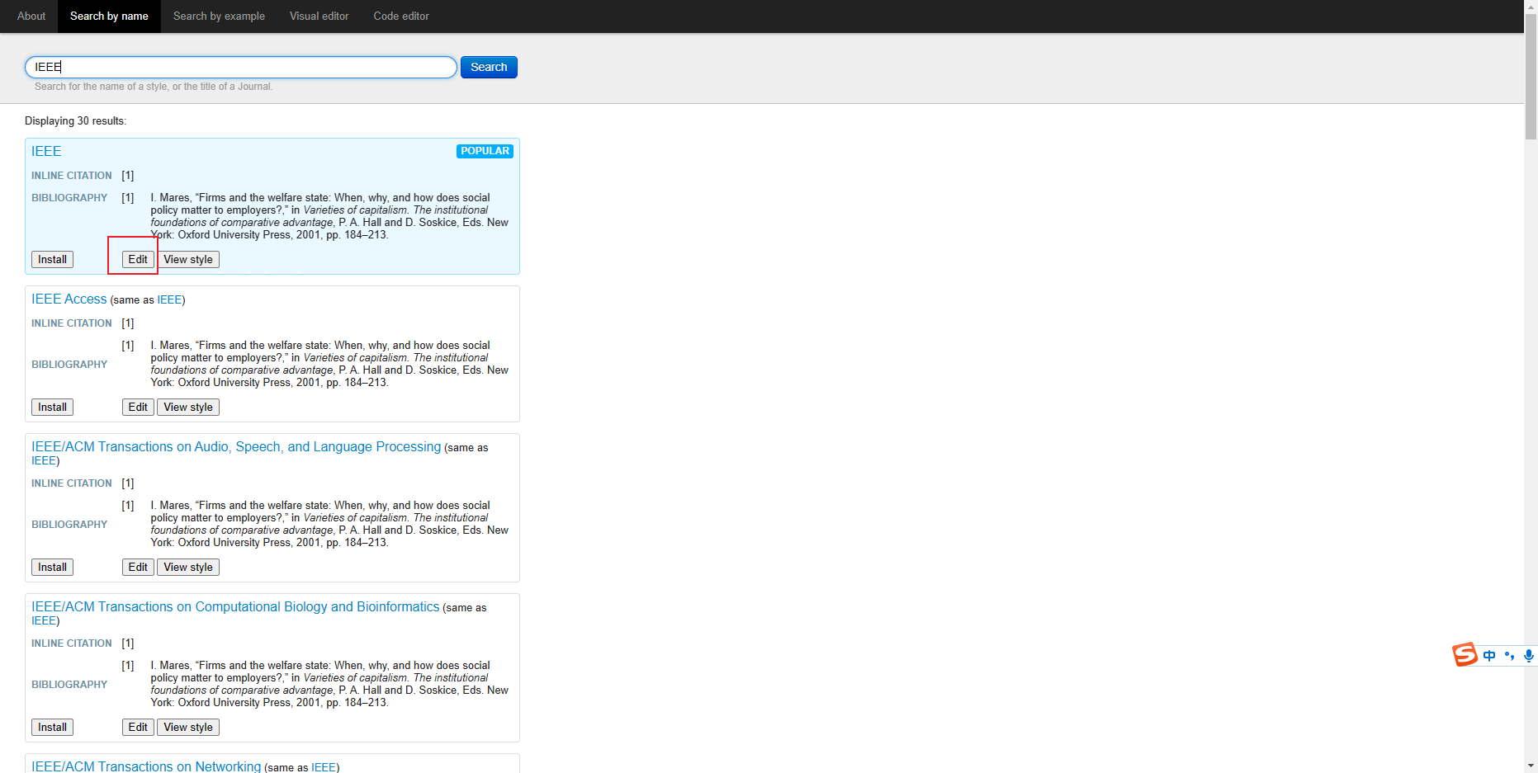This screenshot has height=773, width=1538.
Task: Select the Search by name tab
Action: tap(109, 16)
